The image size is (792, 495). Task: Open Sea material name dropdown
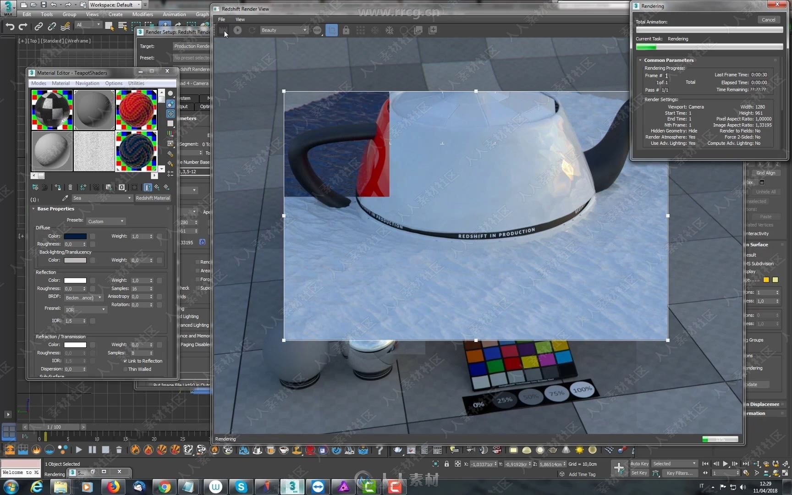(x=102, y=198)
